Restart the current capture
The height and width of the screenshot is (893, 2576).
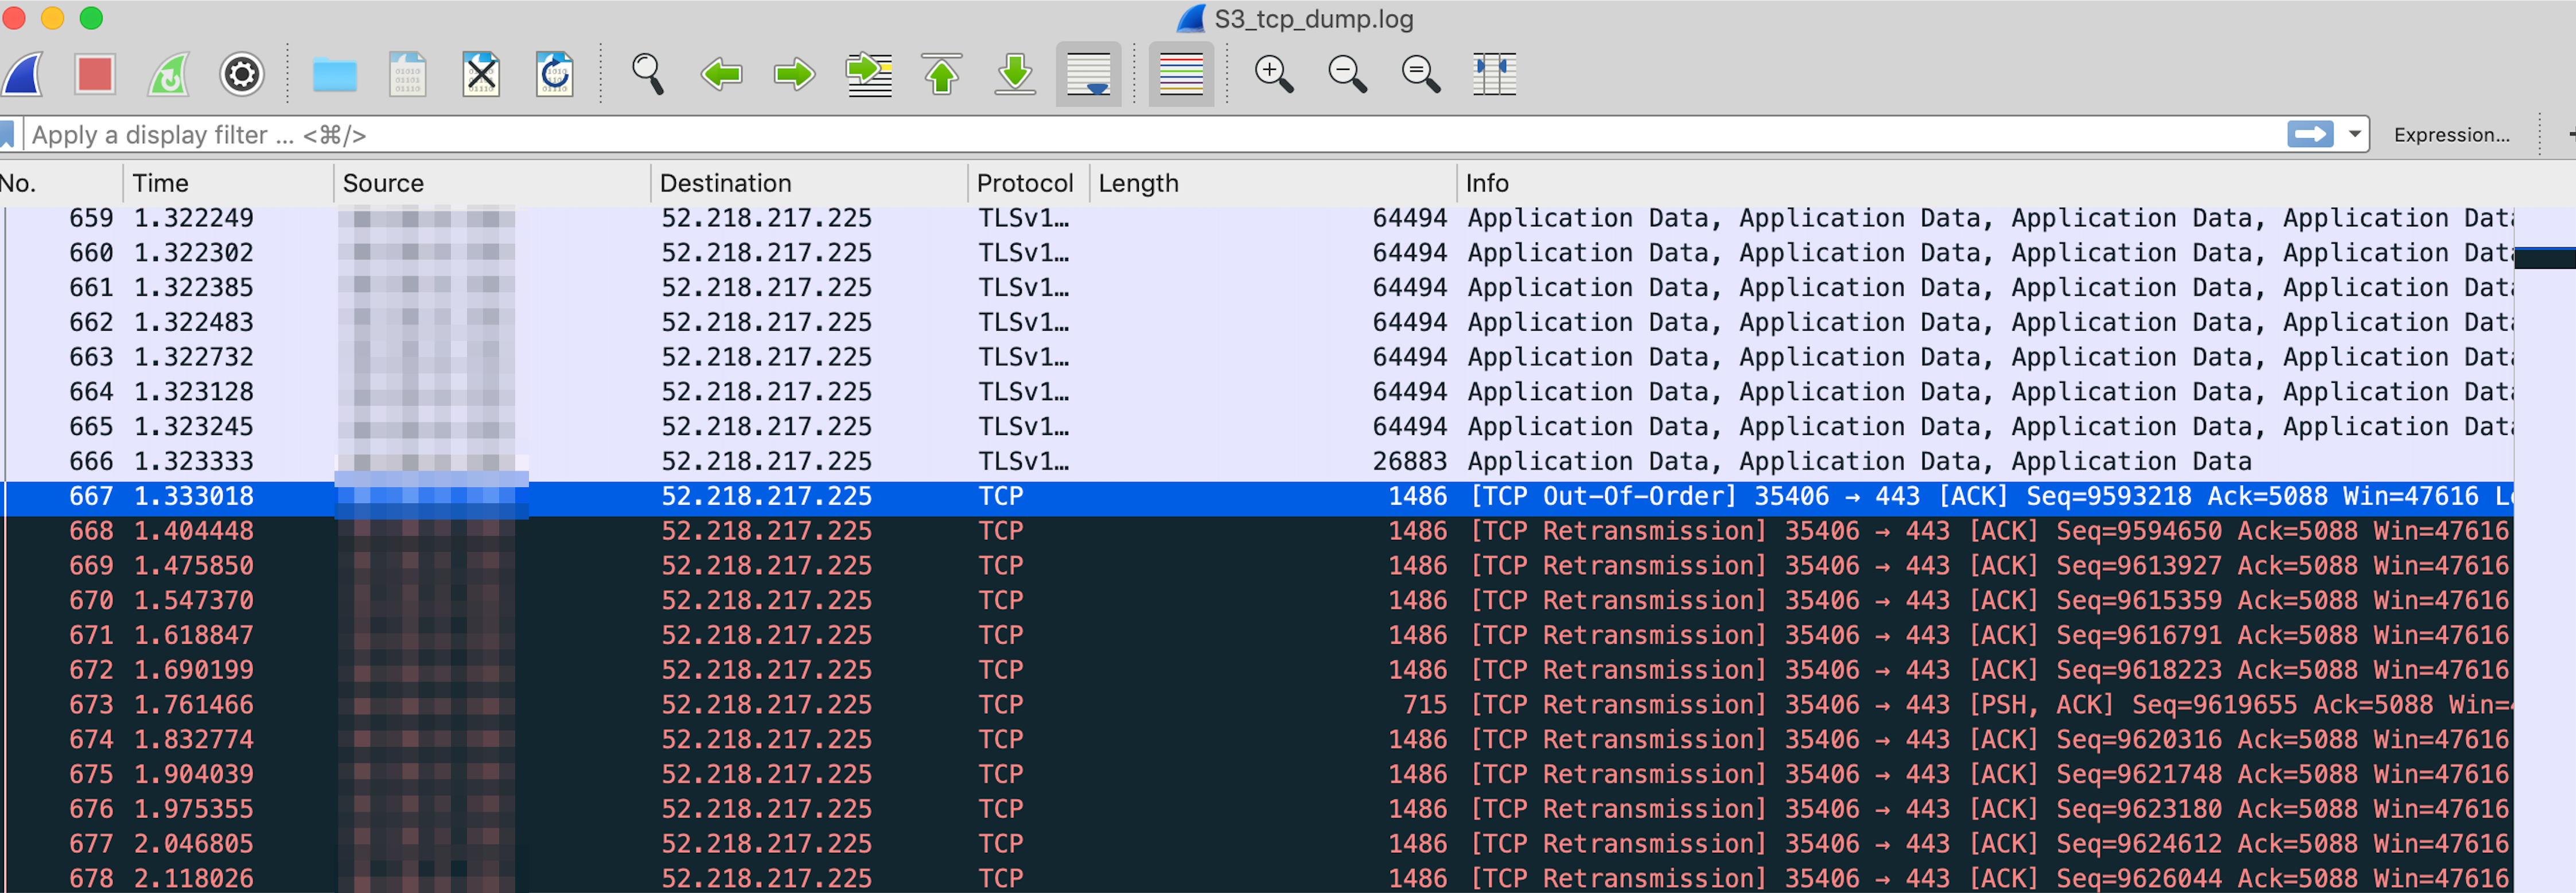(168, 74)
